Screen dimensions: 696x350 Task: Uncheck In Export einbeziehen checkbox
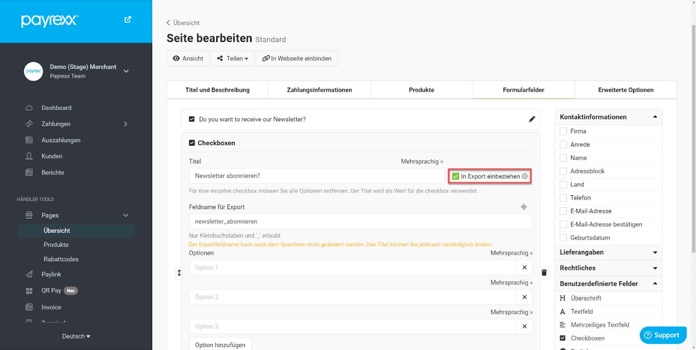pos(455,176)
